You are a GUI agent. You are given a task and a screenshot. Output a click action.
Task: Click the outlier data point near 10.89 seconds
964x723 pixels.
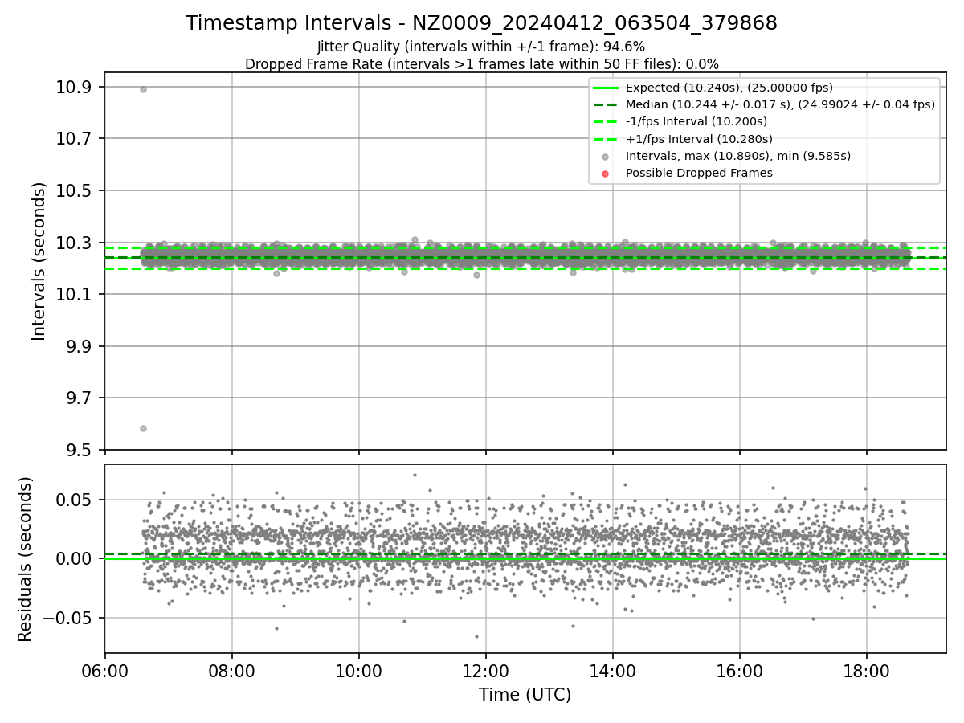tap(143, 89)
